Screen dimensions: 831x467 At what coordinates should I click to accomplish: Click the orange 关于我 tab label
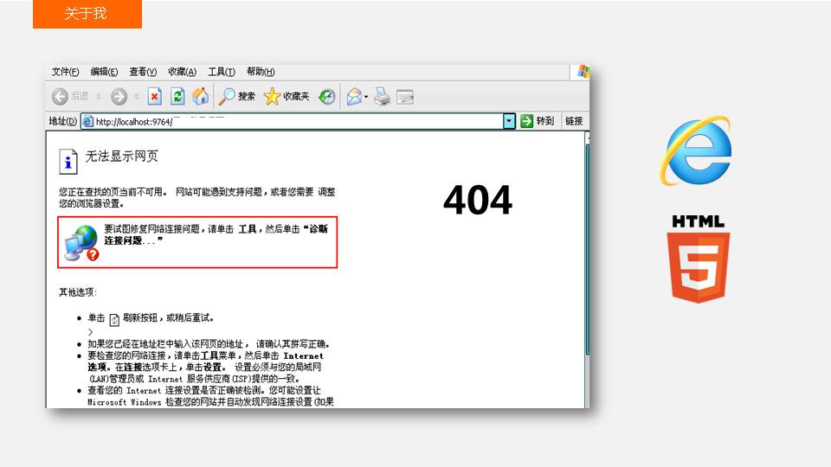(x=87, y=14)
